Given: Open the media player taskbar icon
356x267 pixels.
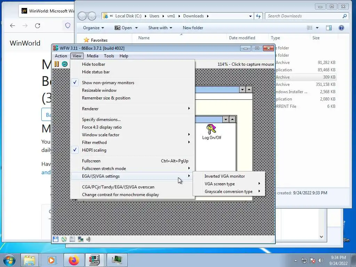Looking at the screenshot, I should [51, 260].
